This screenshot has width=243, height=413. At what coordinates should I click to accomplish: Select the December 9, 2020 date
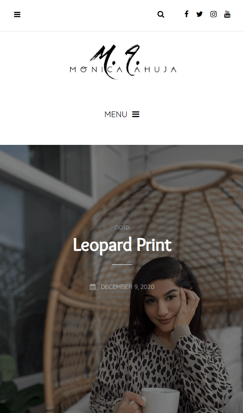tap(127, 286)
